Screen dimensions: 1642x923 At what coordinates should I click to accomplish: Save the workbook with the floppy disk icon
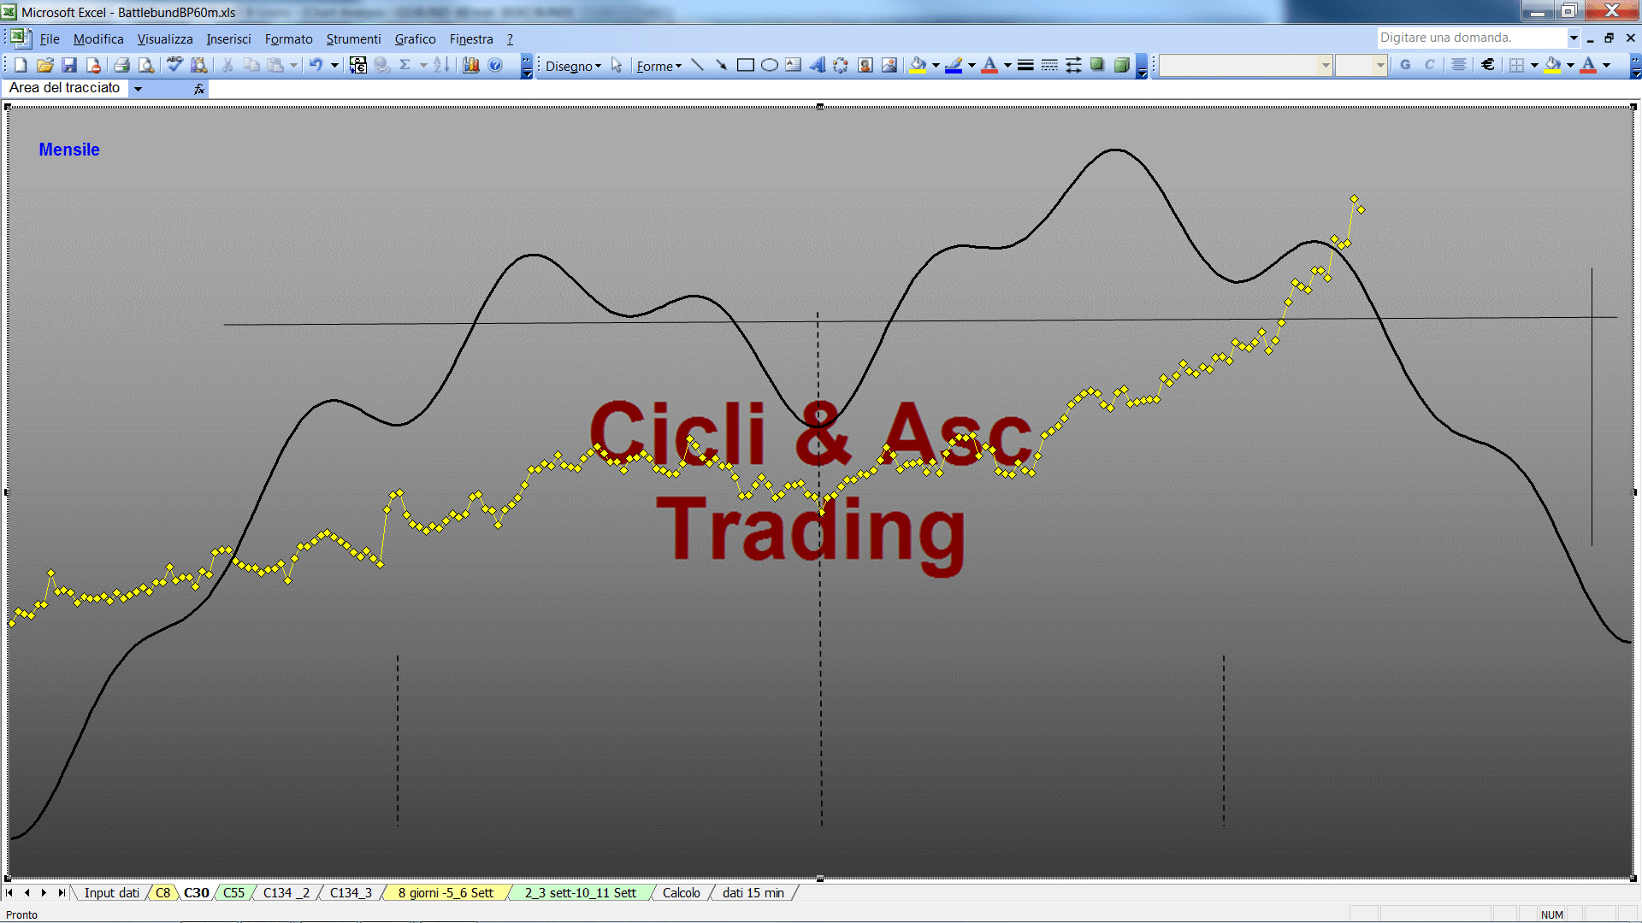(69, 65)
